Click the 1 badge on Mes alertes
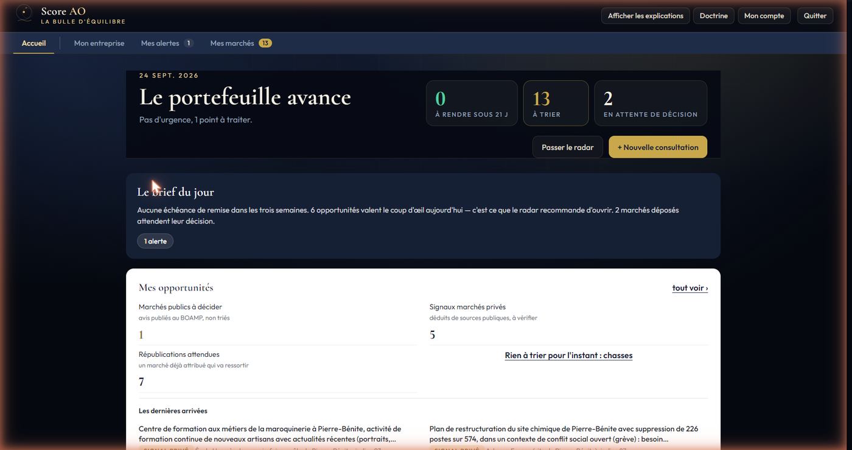The image size is (852, 450). [189, 43]
